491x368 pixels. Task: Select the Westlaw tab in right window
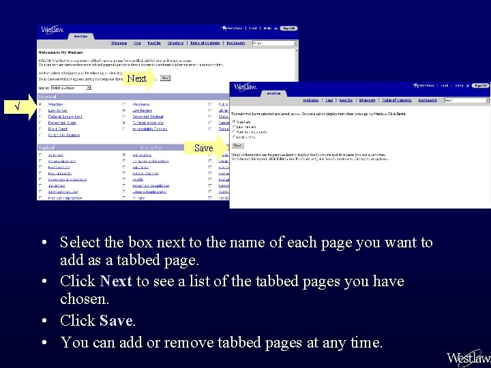tap(273, 93)
